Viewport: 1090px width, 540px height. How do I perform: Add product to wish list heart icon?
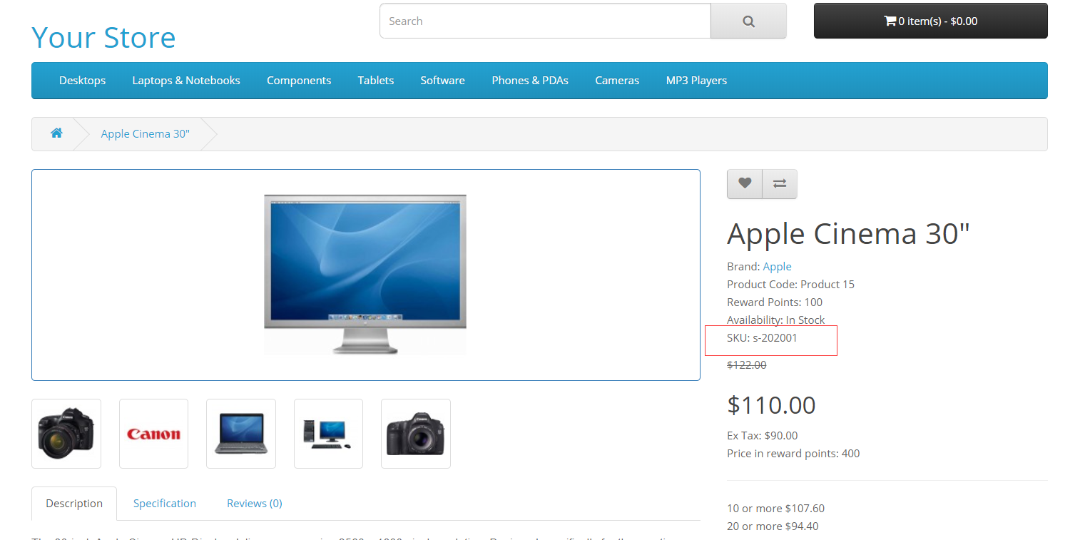tap(745, 184)
